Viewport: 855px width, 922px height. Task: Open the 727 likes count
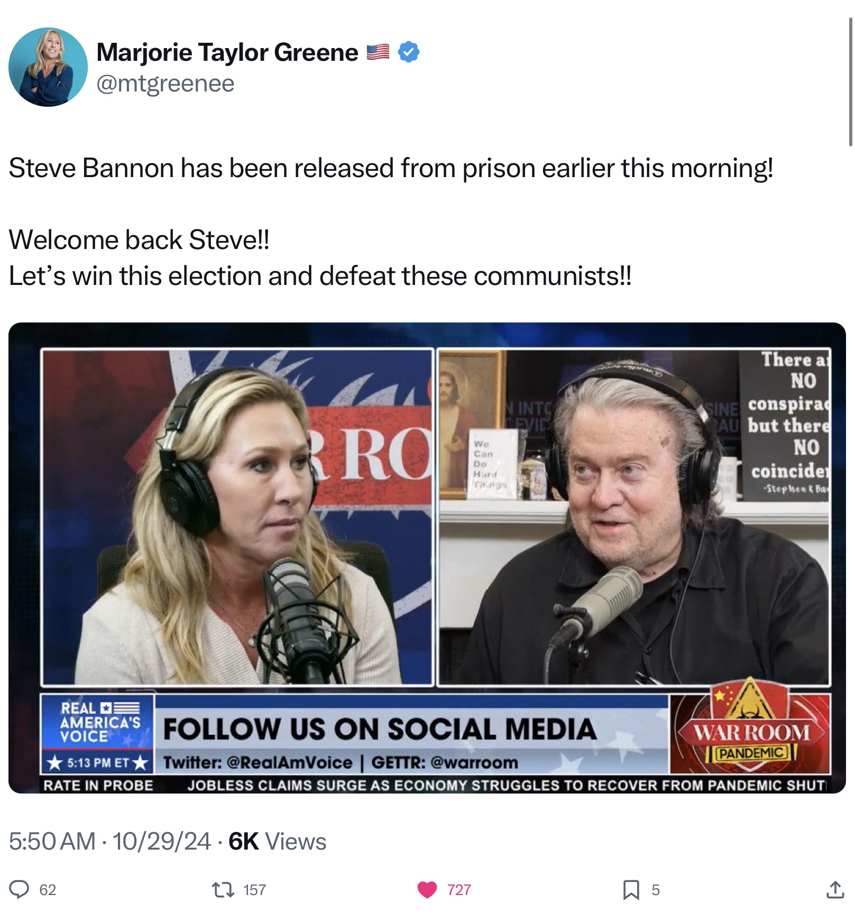pyautogui.click(x=459, y=890)
